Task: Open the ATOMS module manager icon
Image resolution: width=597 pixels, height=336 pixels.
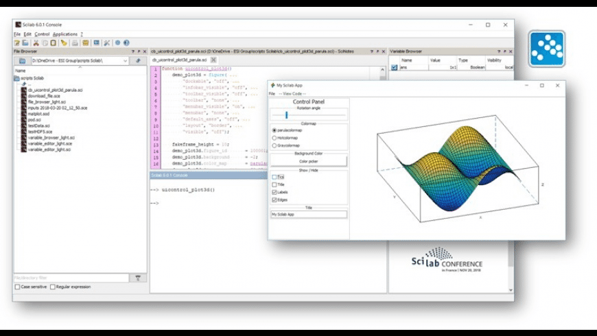Action: (85, 43)
